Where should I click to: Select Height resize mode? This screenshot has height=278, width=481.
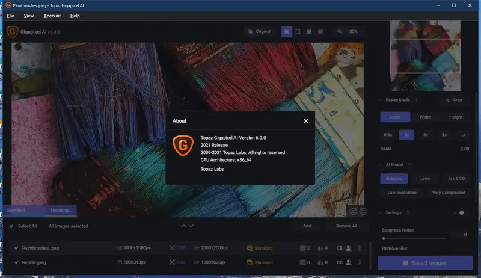click(456, 117)
